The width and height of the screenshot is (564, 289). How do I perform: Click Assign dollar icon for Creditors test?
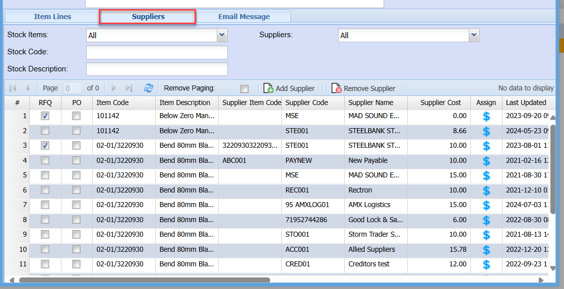coord(486,264)
